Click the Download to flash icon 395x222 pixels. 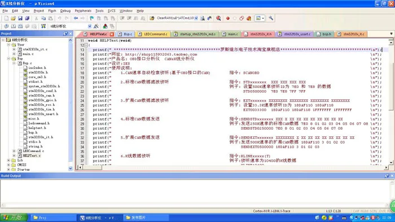(43, 26)
